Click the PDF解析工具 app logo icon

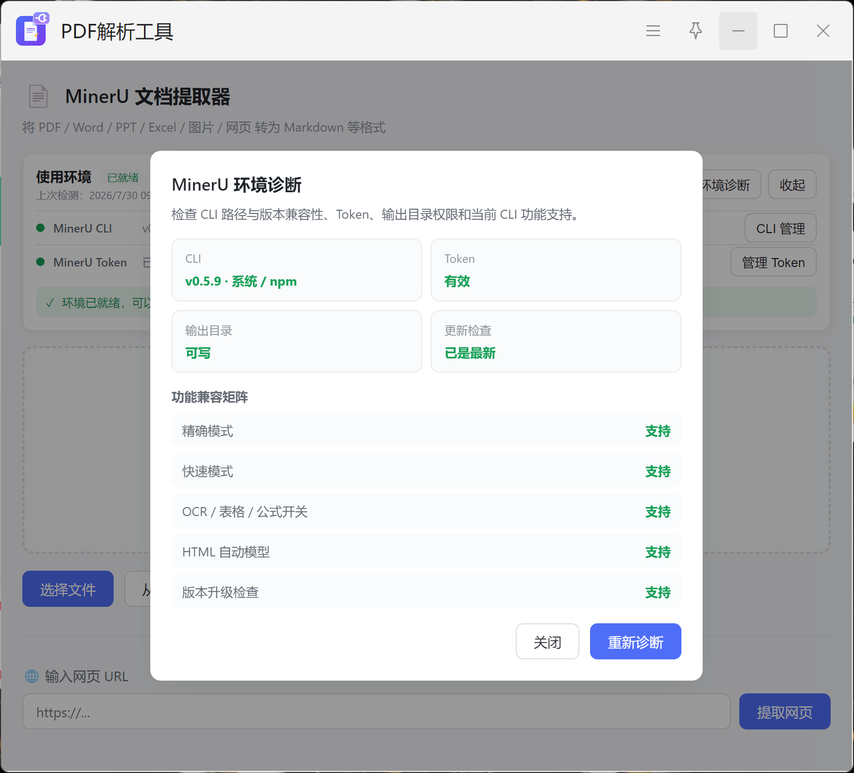point(32,30)
